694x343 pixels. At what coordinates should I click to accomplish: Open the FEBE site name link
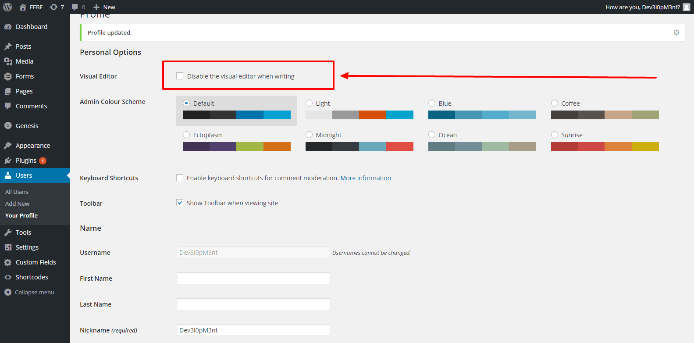pos(36,7)
